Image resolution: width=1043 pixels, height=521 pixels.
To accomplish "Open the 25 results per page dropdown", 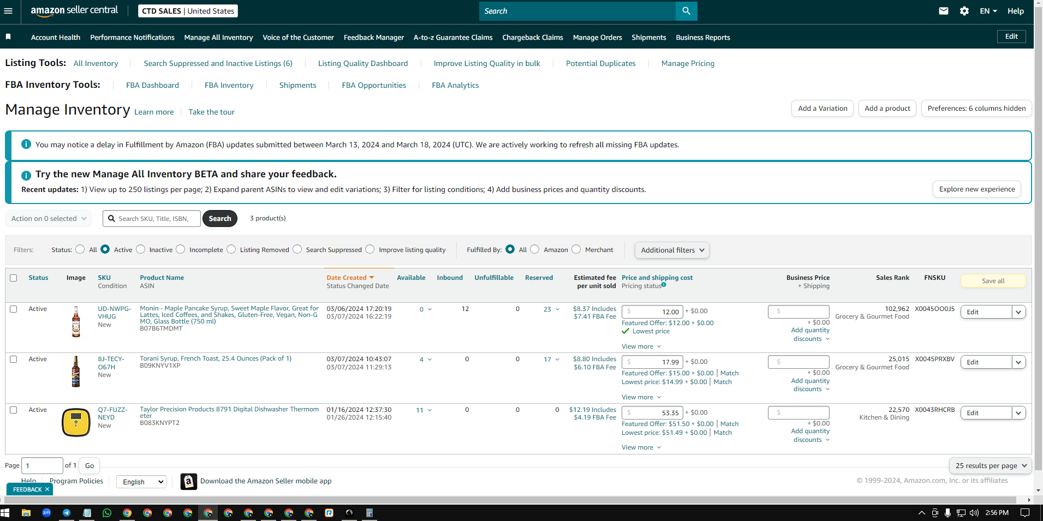I will [x=991, y=465].
